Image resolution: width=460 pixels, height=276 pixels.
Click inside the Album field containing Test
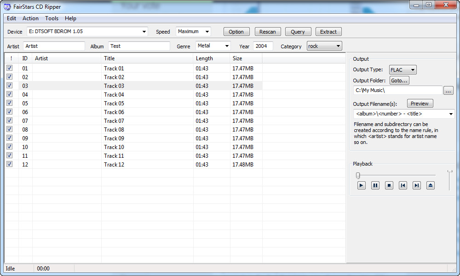pyautogui.click(x=138, y=46)
